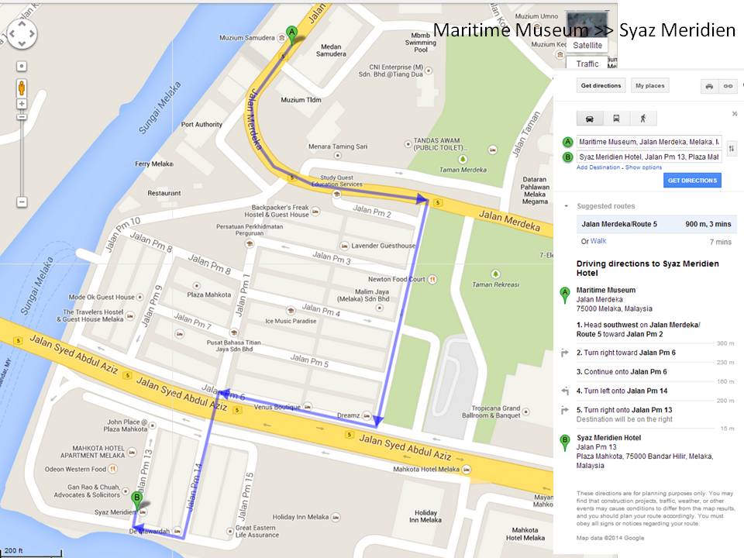The height and width of the screenshot is (558, 744).
Task: Click the Venus Boutique lodging icon
Action: pos(308,407)
